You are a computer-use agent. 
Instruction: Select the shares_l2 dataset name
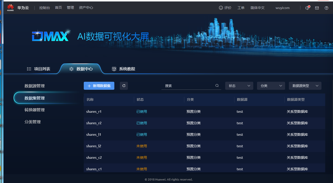(x=94, y=146)
